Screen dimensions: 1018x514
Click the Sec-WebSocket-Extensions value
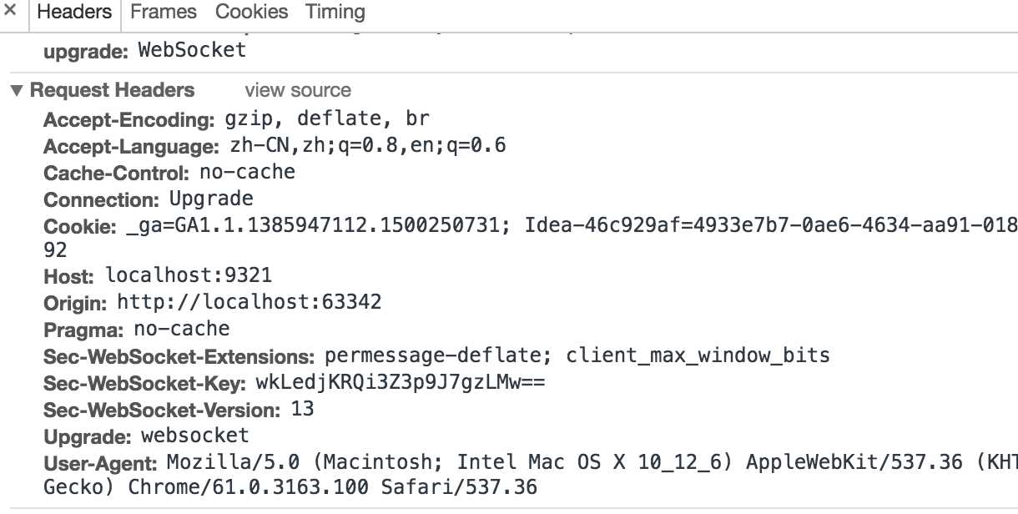(577, 355)
